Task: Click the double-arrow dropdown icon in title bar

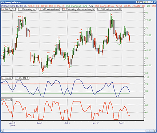Action: point(138,2)
